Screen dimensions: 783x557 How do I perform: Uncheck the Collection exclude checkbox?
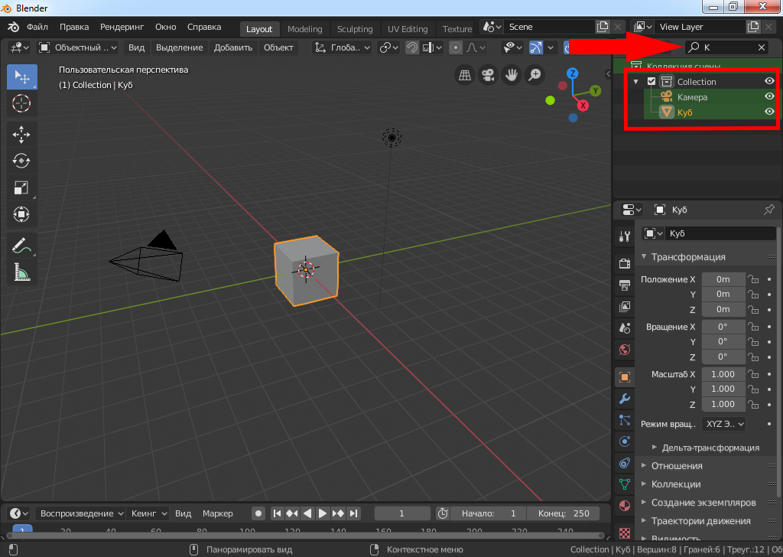(x=651, y=81)
